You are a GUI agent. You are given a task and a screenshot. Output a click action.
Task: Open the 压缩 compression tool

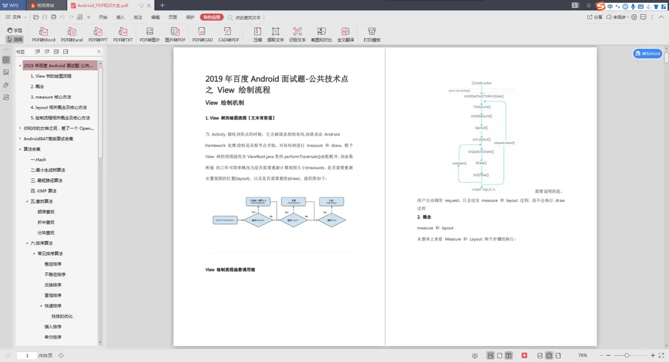257,35
